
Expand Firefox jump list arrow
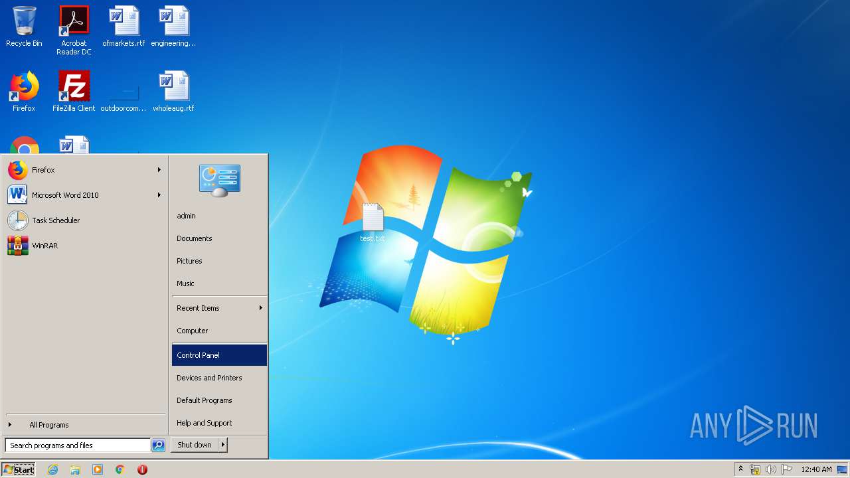point(159,170)
